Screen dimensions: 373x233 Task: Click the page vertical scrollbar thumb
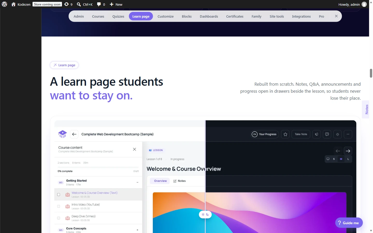click(x=371, y=73)
